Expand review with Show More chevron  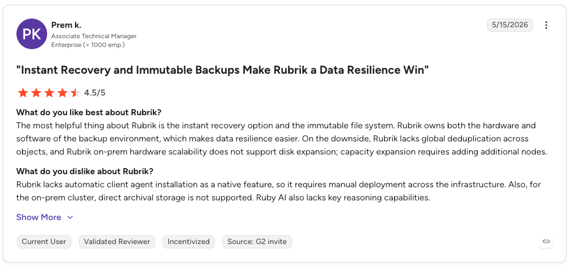tap(71, 217)
